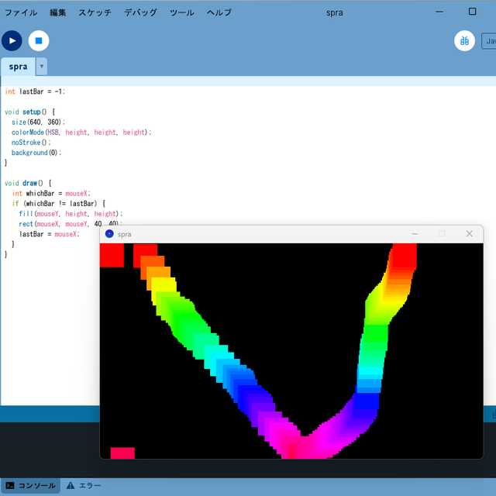Toggle the debugger butterfly icon
Viewport: 496px width, 496px height.
(464, 40)
